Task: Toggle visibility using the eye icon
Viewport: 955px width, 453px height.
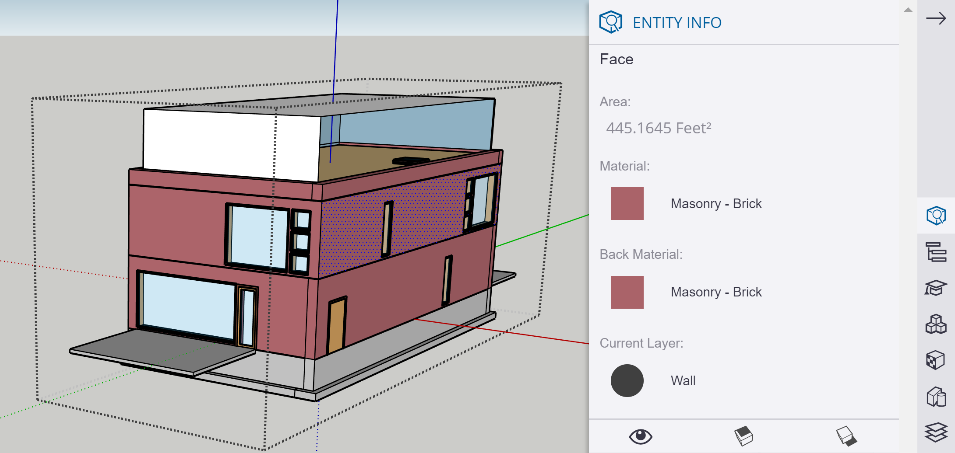Action: (x=640, y=436)
